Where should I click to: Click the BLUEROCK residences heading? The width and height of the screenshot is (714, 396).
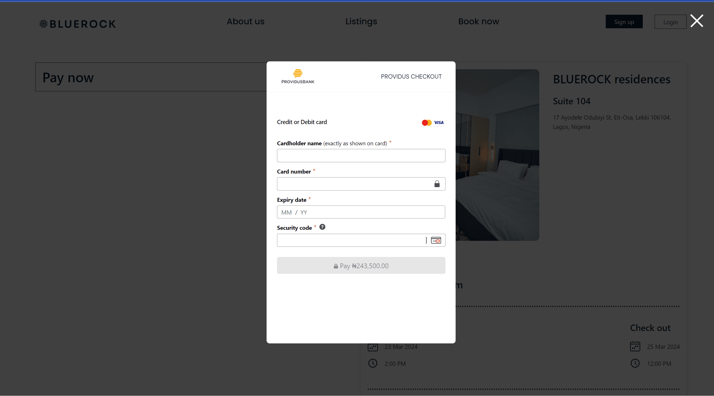tap(612, 79)
